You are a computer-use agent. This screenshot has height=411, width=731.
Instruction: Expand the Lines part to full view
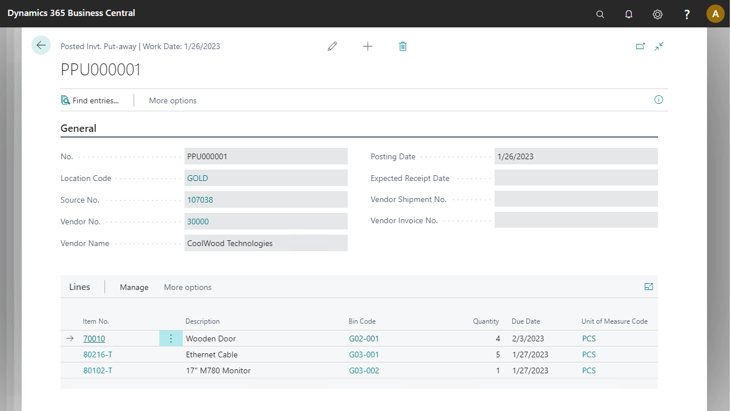pyautogui.click(x=649, y=287)
